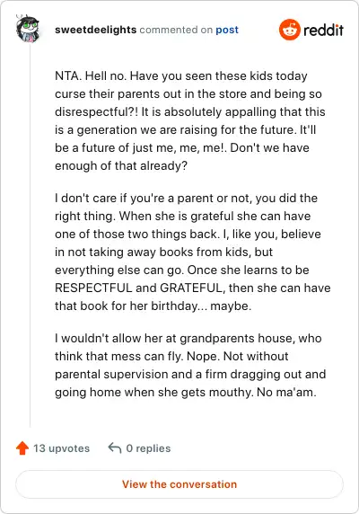359x514 pixels.
Task: Click the capitalized word "RESPECTFUL" in comment
Action: point(93,288)
